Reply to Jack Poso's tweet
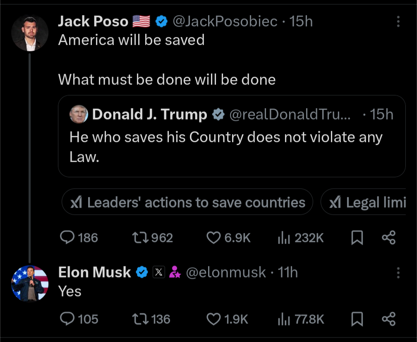 click(68, 237)
